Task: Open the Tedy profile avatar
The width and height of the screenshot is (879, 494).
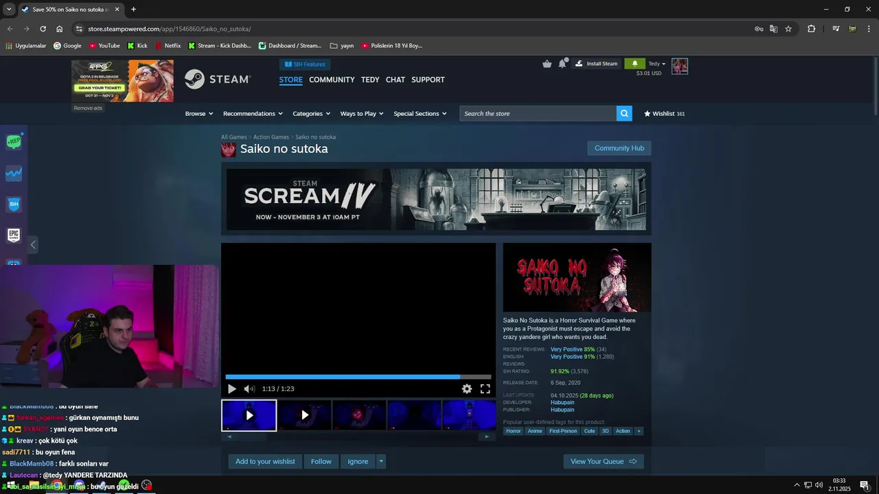Action: [x=680, y=66]
